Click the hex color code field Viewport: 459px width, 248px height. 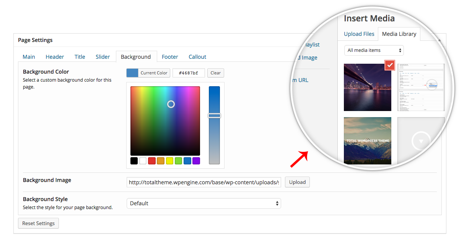(x=189, y=73)
